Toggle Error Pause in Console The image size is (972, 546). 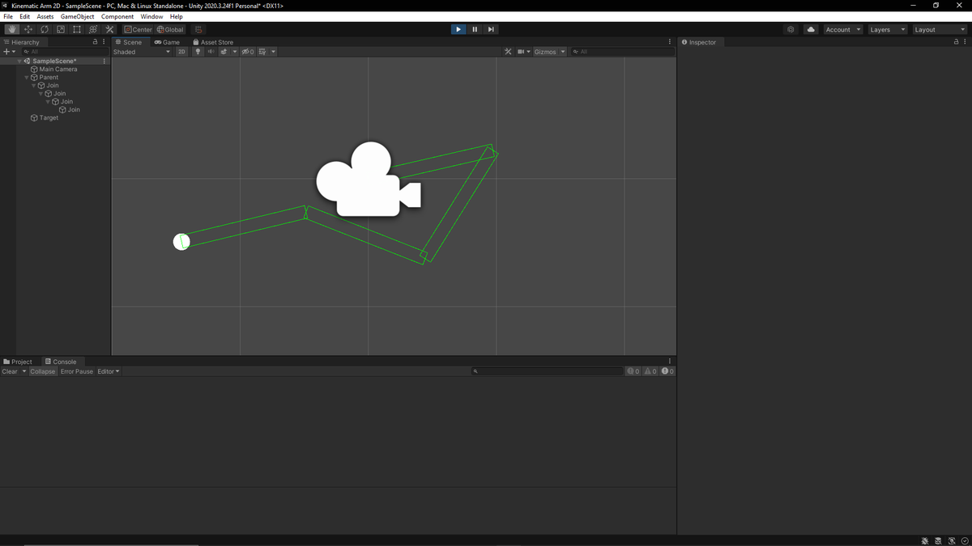point(77,371)
